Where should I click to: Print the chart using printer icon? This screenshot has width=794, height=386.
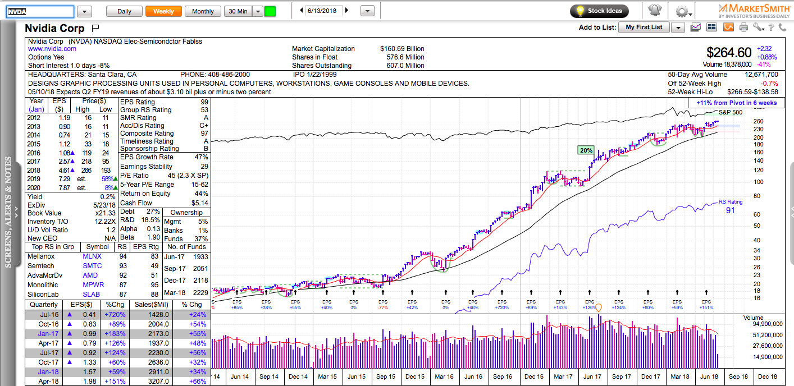743,27
